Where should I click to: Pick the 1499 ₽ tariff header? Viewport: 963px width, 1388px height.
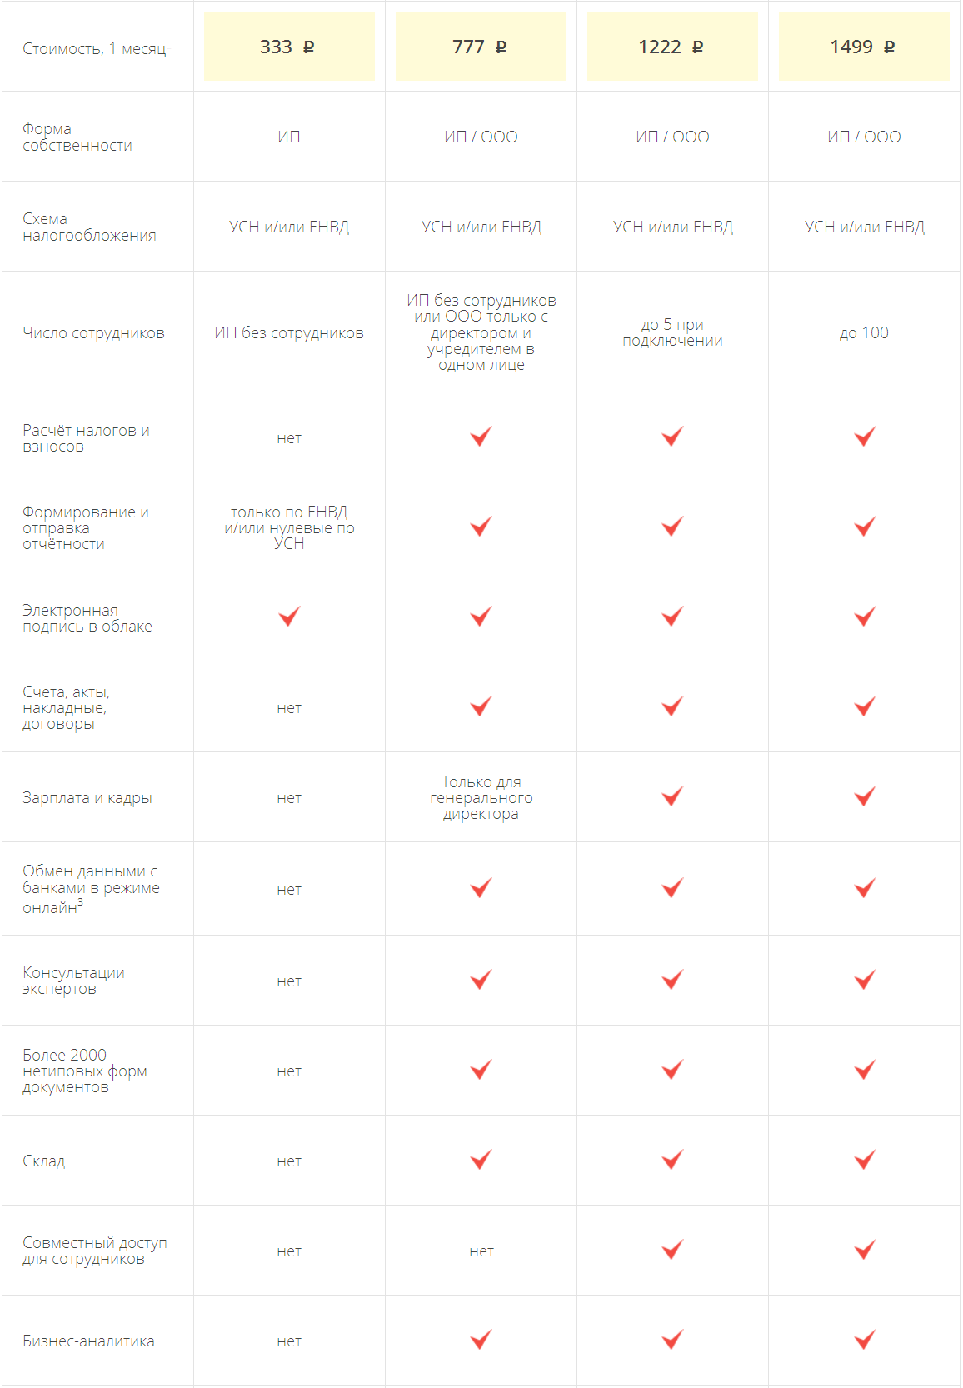tap(864, 47)
